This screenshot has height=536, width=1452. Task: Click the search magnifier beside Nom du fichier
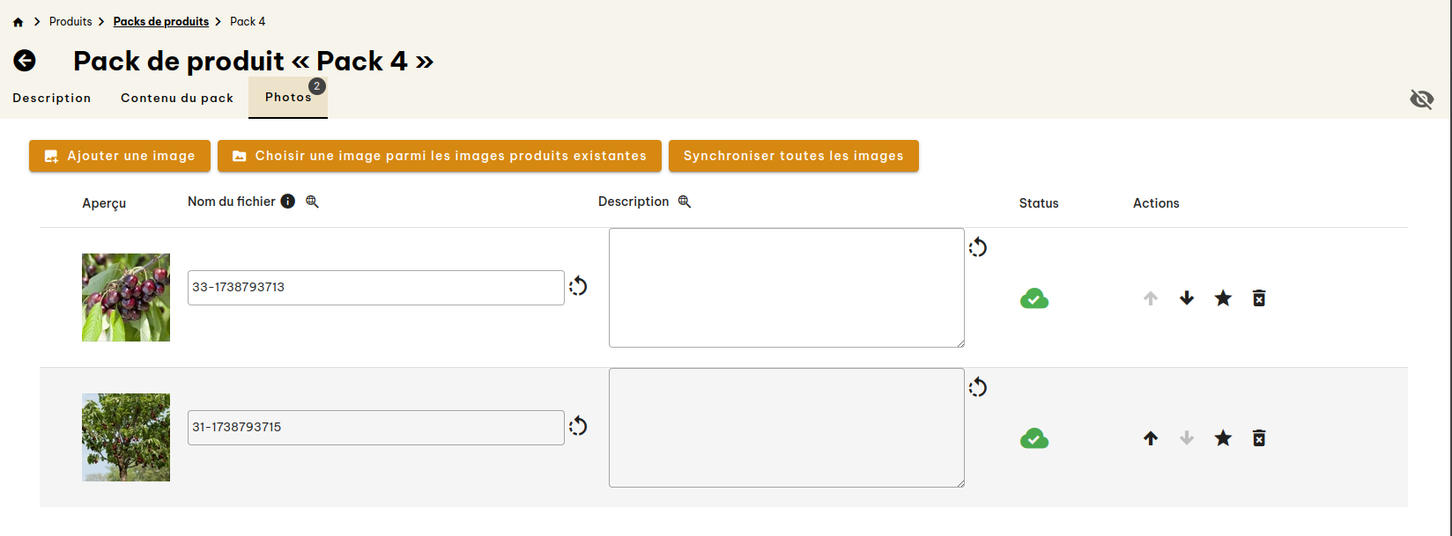coord(312,202)
